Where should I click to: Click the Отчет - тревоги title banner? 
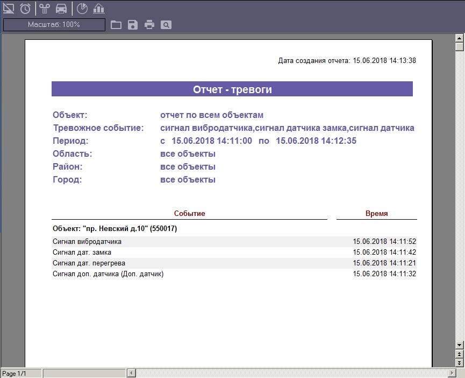(x=232, y=89)
